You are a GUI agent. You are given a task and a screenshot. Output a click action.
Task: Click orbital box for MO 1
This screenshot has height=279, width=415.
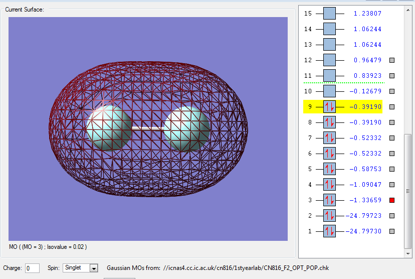(x=329, y=231)
